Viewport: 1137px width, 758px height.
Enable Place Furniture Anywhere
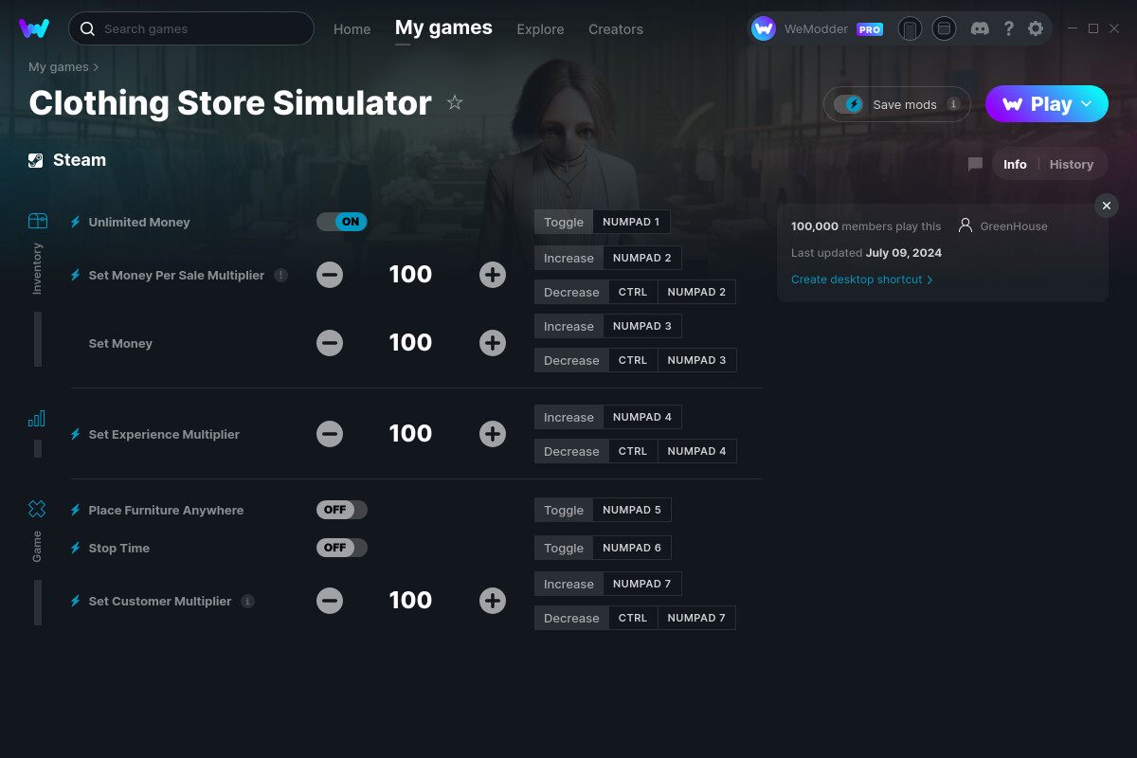pyautogui.click(x=341, y=509)
